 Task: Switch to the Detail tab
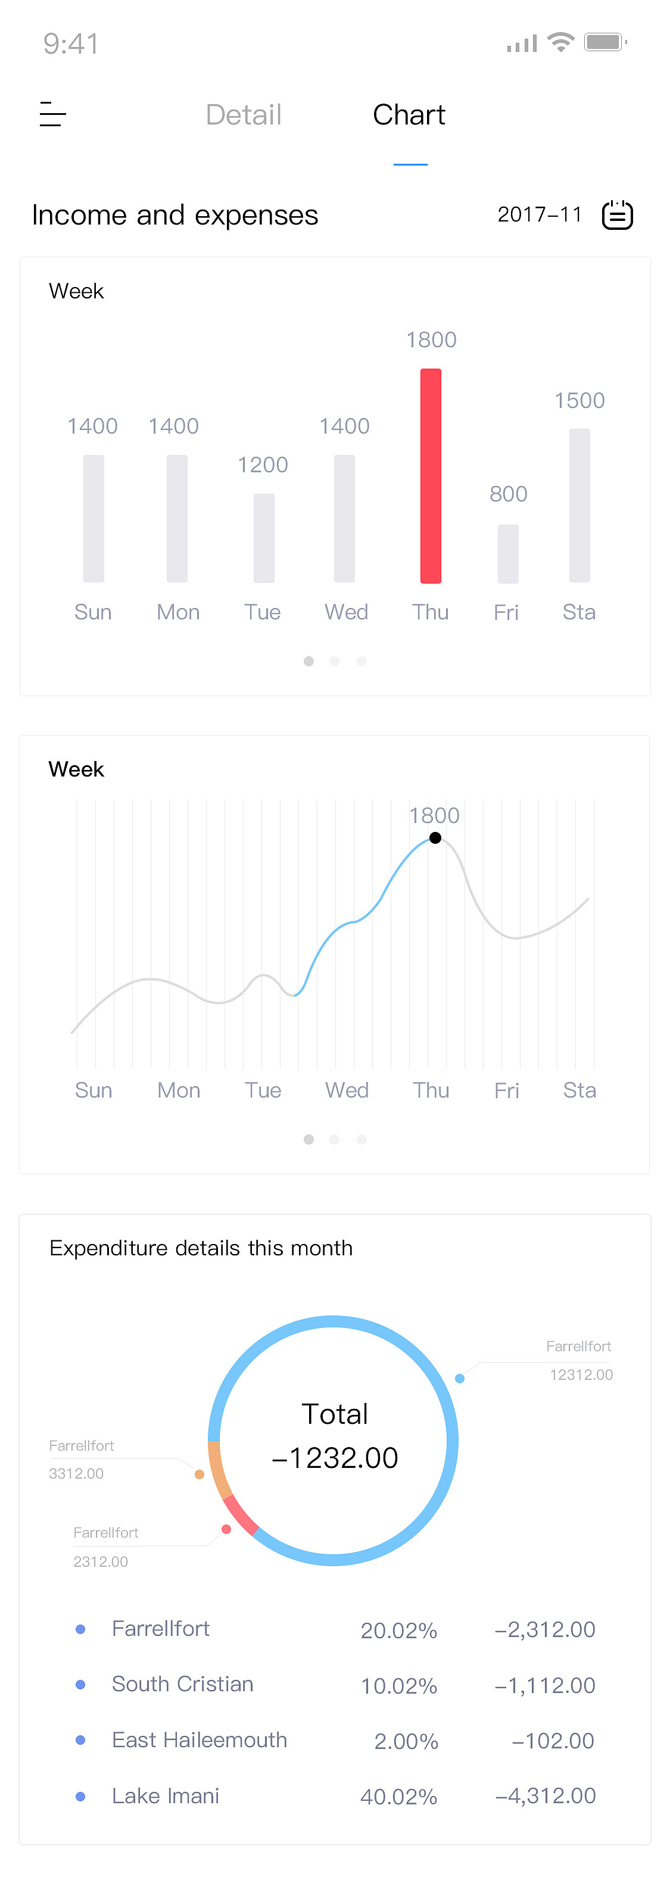tap(244, 115)
